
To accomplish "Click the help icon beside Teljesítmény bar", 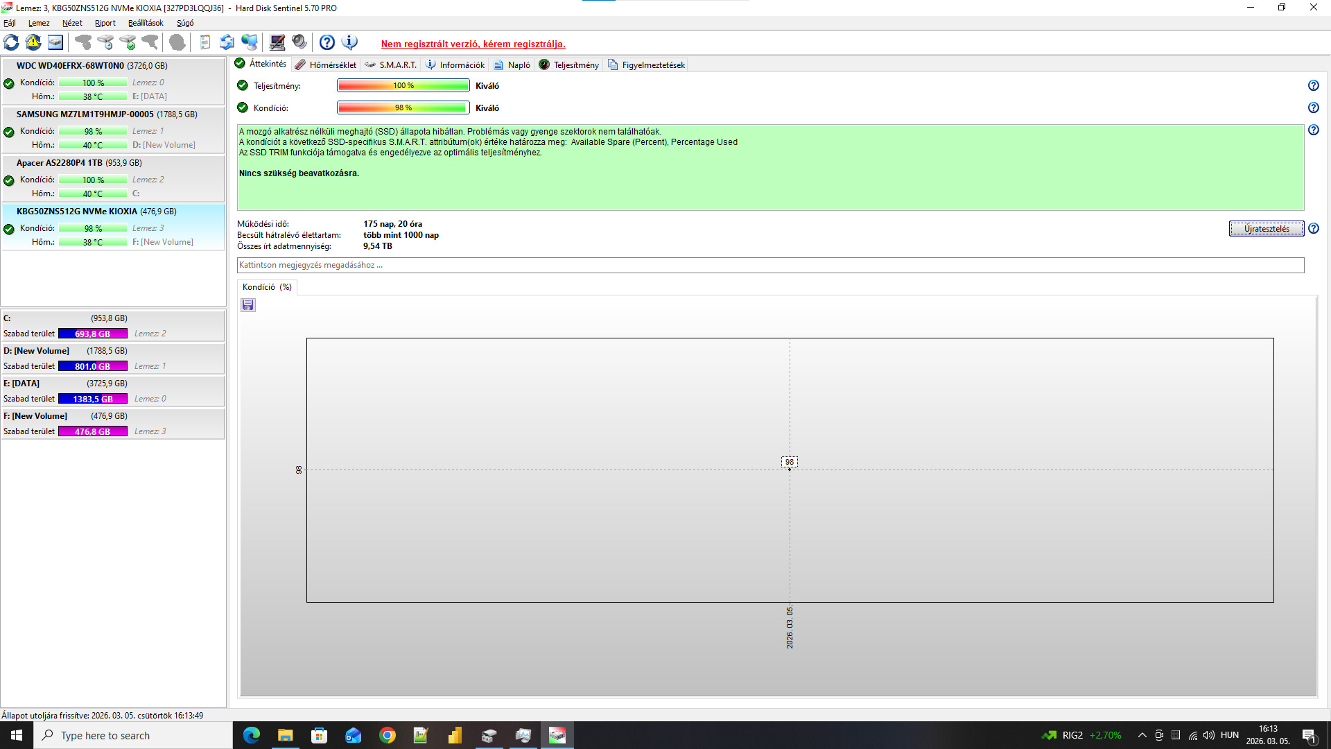I will 1313,85.
